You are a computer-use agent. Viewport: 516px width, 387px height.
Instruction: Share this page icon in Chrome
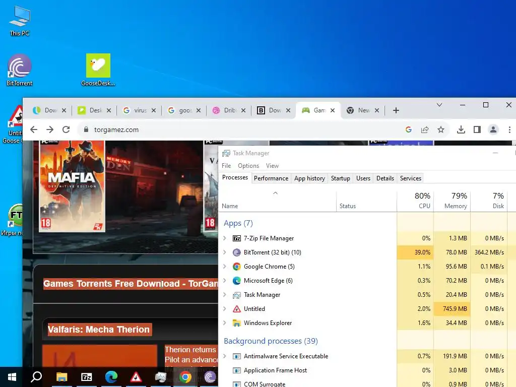click(425, 130)
